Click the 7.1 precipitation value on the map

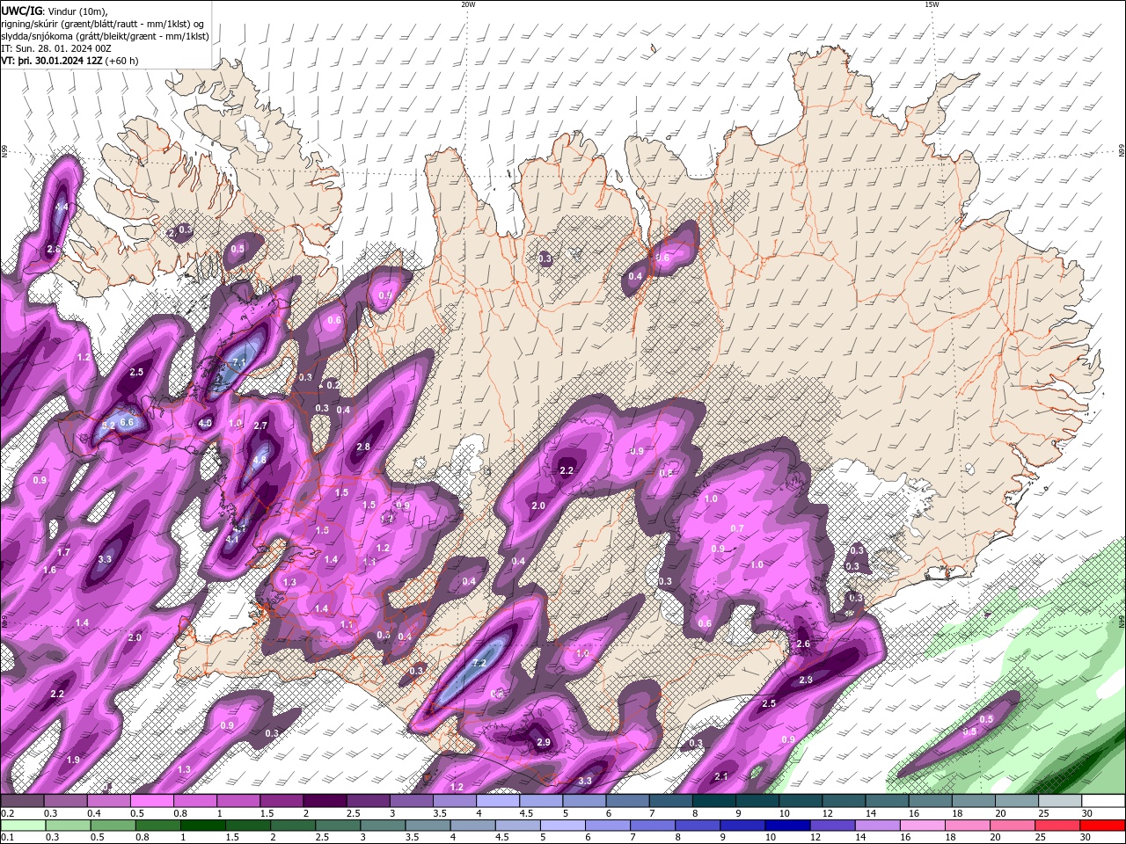pos(240,363)
